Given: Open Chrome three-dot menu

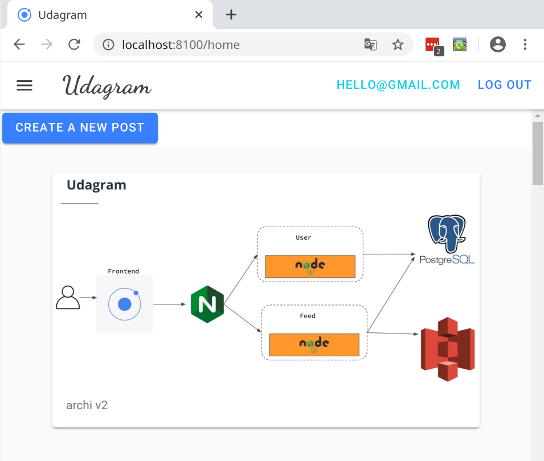Looking at the screenshot, I should 525,44.
